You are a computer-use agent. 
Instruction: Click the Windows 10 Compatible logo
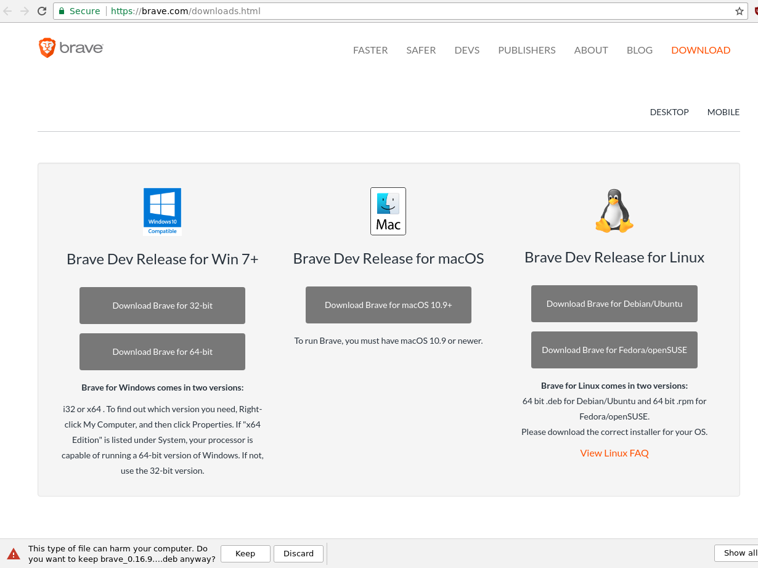click(162, 211)
